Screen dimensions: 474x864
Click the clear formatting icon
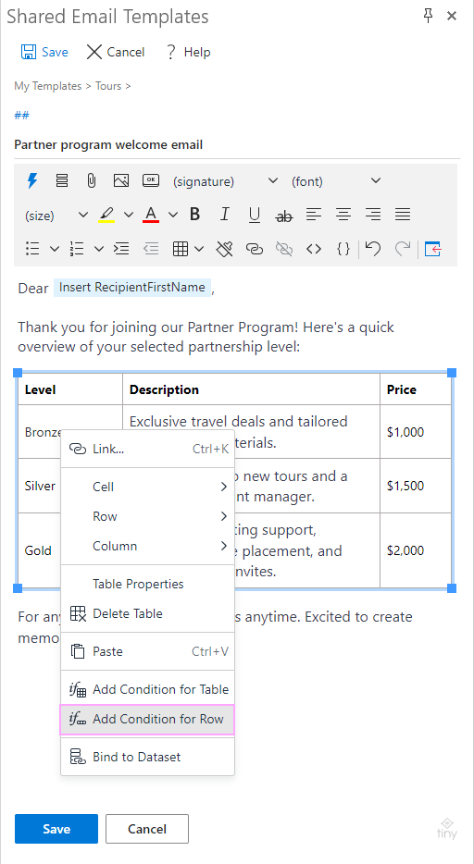pos(224,249)
